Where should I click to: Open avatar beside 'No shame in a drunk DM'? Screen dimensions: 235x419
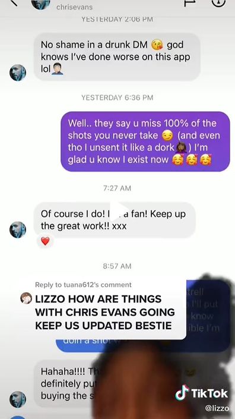coord(18,73)
